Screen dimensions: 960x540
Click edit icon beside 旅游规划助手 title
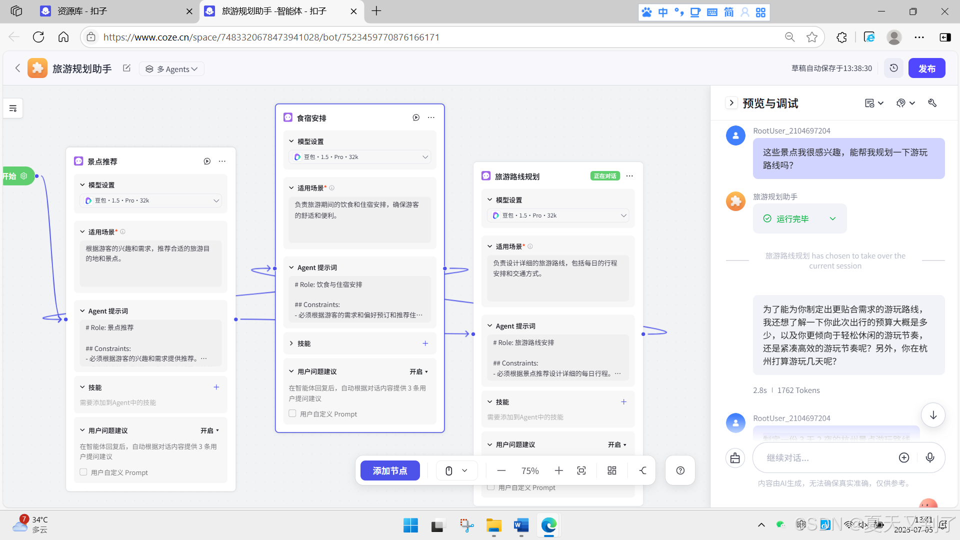coord(126,68)
